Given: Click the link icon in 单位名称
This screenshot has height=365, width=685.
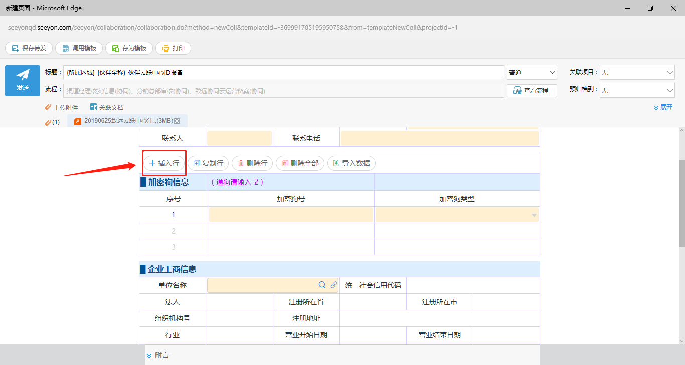Looking at the screenshot, I should (334, 285).
